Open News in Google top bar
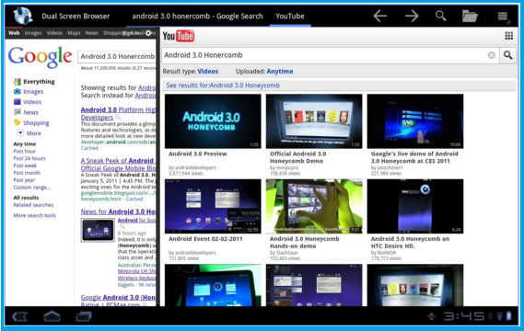Viewport: 524px width, 331px height. (91, 33)
